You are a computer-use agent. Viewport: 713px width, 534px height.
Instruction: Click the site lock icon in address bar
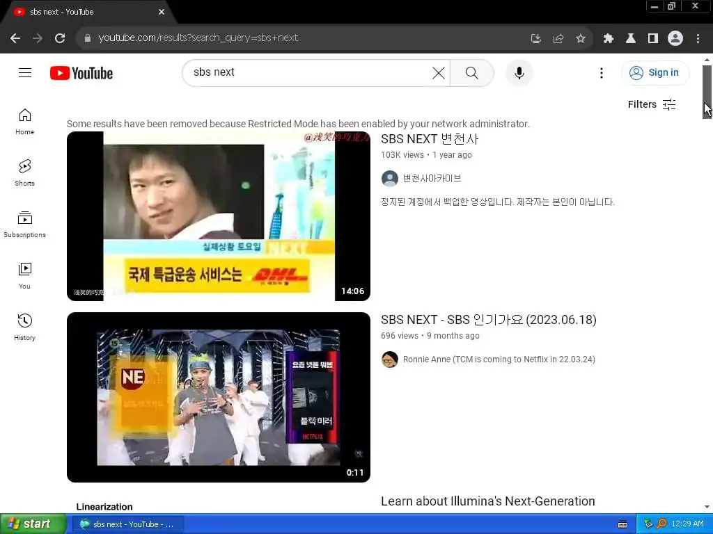[x=87, y=38]
